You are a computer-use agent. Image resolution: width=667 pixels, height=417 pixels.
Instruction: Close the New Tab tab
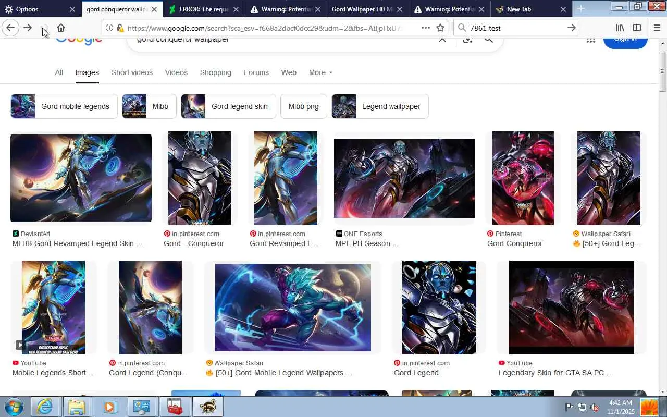click(563, 9)
